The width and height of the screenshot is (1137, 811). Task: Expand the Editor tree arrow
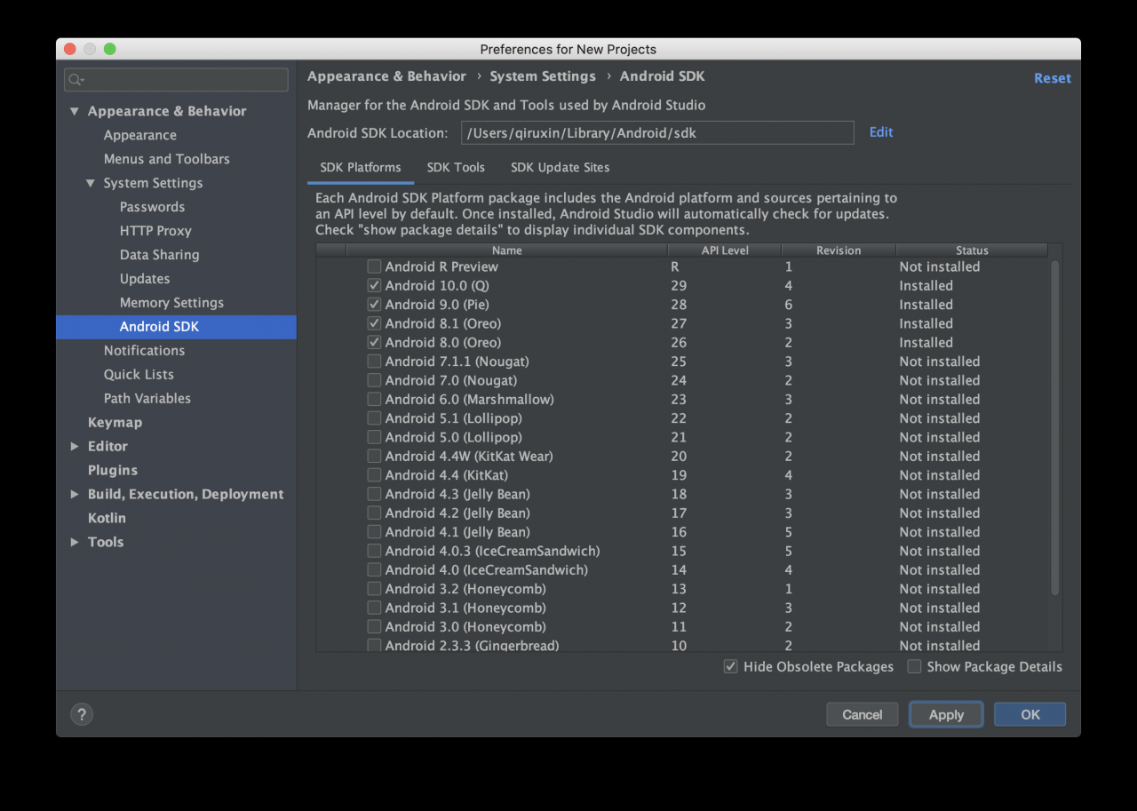[x=75, y=446]
